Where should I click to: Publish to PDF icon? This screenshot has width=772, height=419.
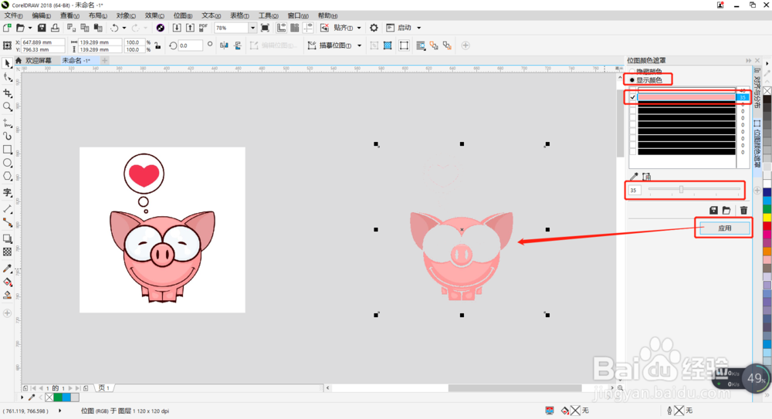(x=203, y=28)
